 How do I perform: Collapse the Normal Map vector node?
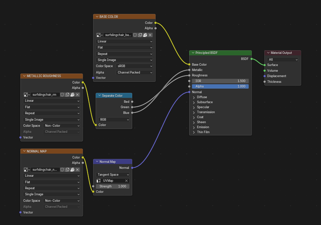click(97, 162)
